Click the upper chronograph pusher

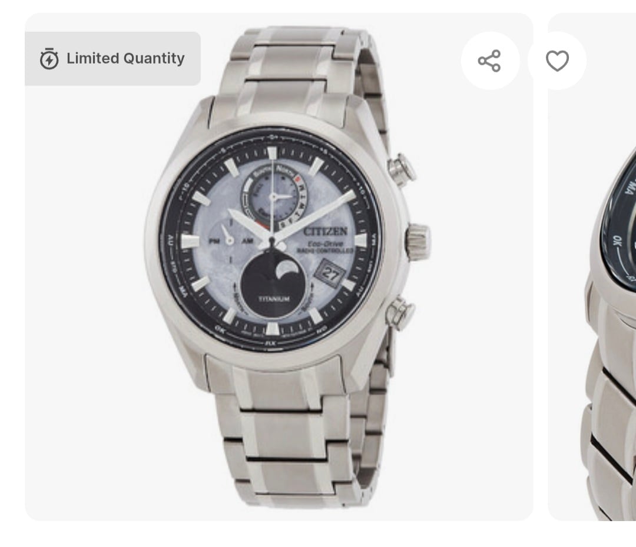pyautogui.click(x=403, y=169)
